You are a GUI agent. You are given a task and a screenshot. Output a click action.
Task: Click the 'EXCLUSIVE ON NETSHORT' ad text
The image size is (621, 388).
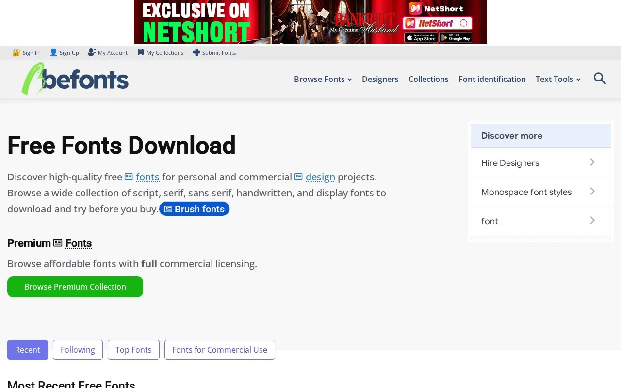[196, 22]
